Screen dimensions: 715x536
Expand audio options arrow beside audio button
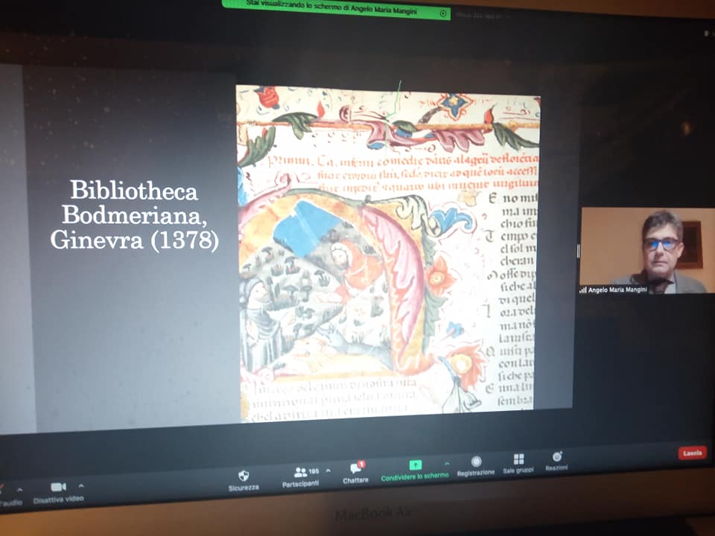pos(19,490)
